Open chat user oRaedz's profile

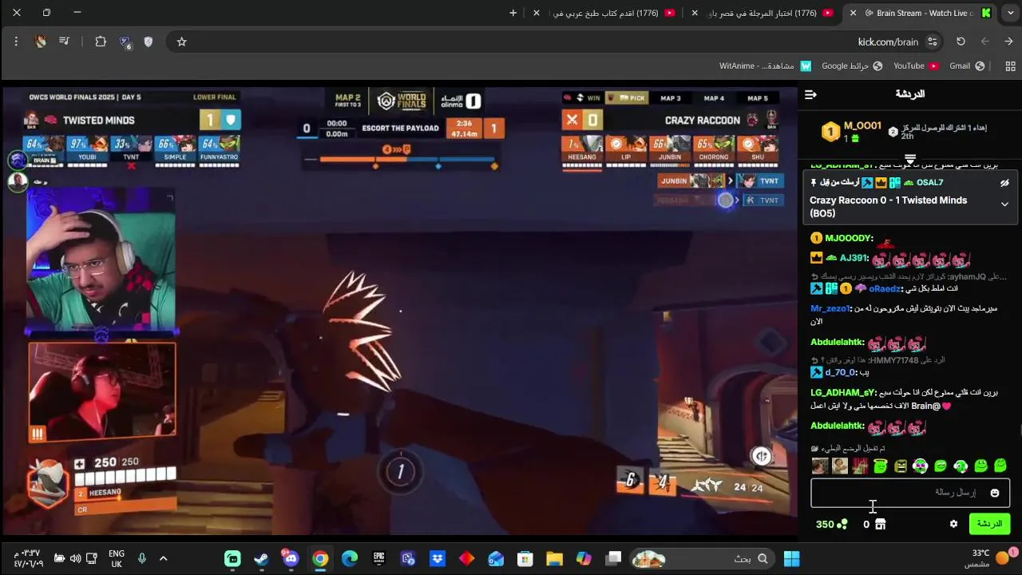tap(885, 289)
